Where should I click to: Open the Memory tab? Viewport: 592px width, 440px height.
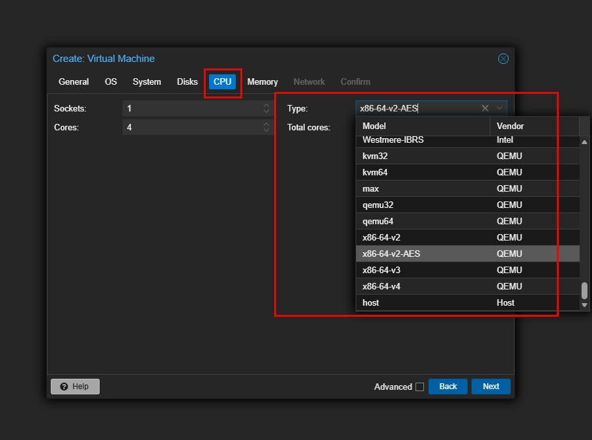tap(262, 81)
